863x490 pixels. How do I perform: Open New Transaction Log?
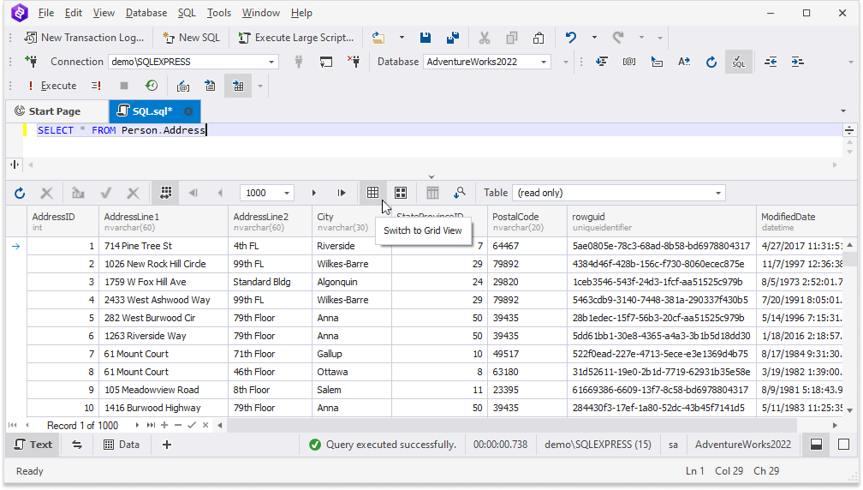(84, 38)
